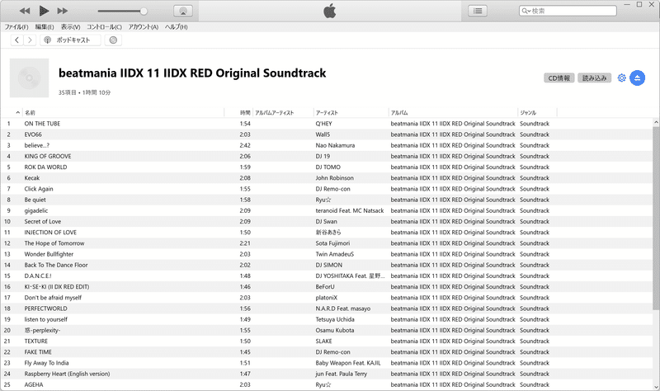Open the File (ファイル) menu
660x391 pixels.
coord(16,27)
